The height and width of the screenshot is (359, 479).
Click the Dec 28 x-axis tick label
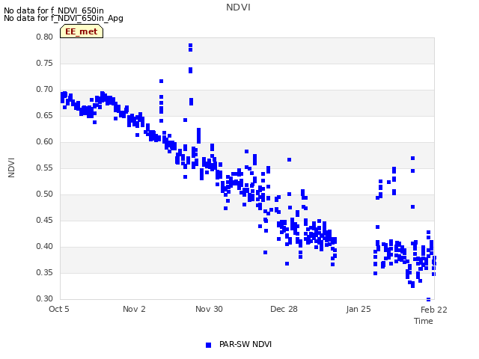pos(284,309)
